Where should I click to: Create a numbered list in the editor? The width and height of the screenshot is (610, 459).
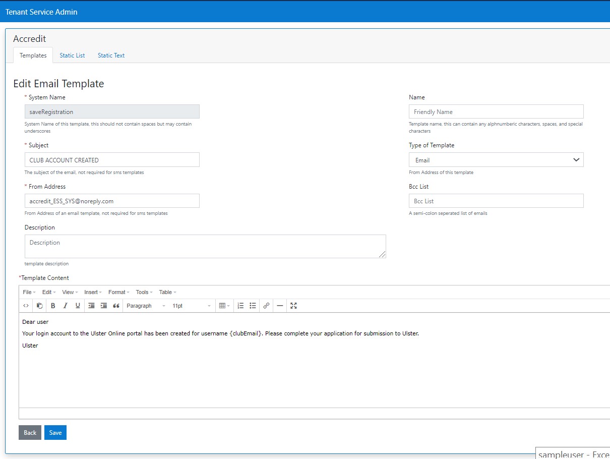pyautogui.click(x=240, y=306)
